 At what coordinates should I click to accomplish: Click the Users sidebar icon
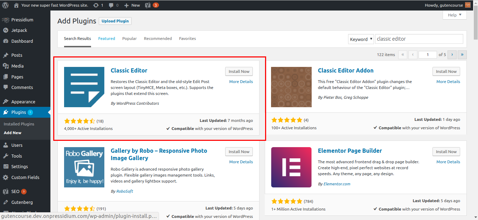(6, 145)
